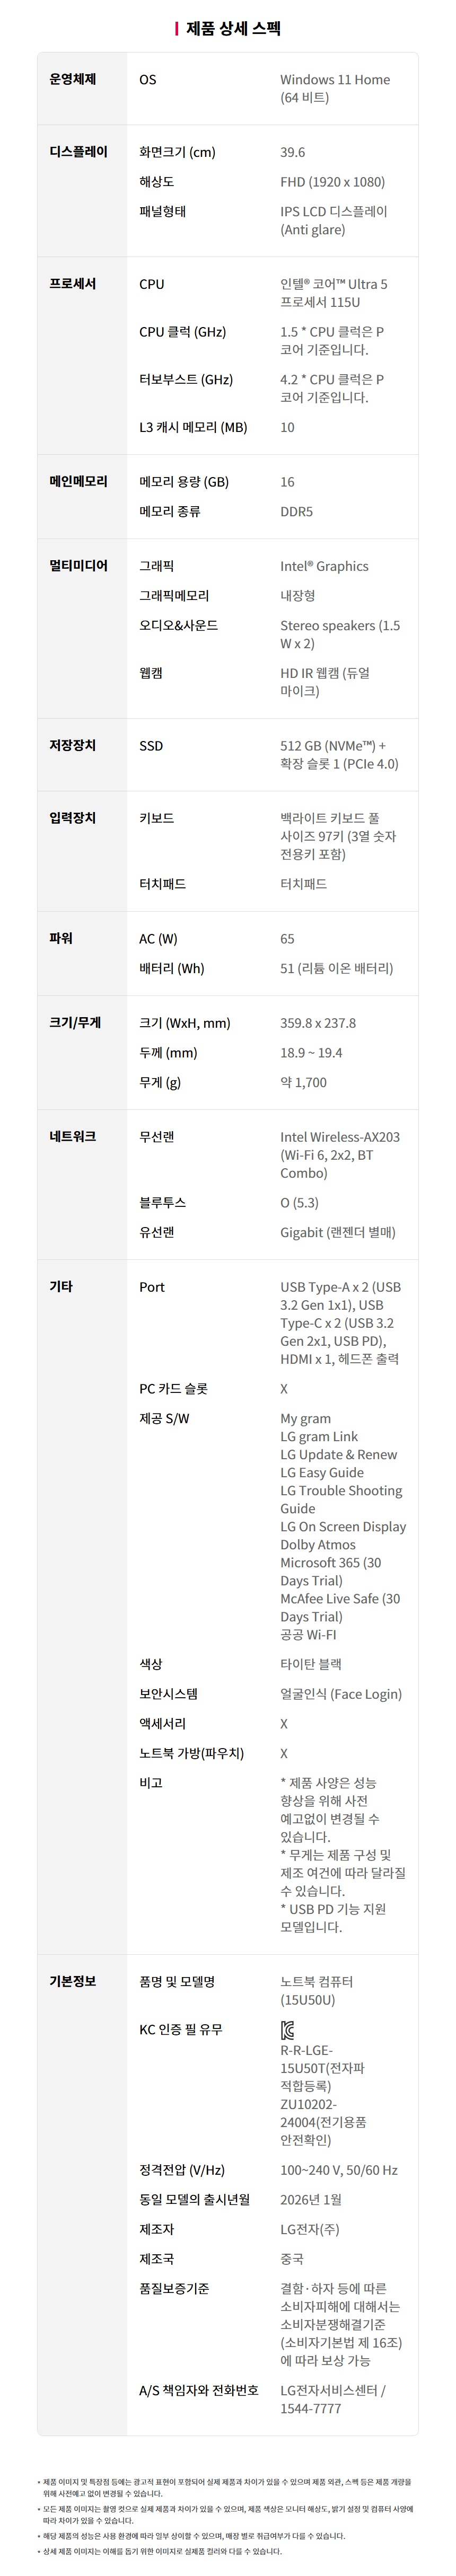456x2576 pixels.
Task: Select the 저장장치 category label
Action: [73, 745]
